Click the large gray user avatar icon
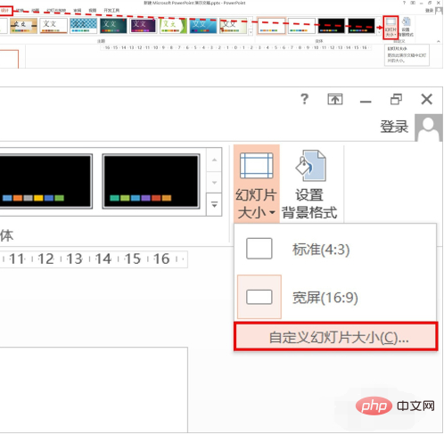The width and height of the screenshot is (444, 435). click(x=428, y=127)
